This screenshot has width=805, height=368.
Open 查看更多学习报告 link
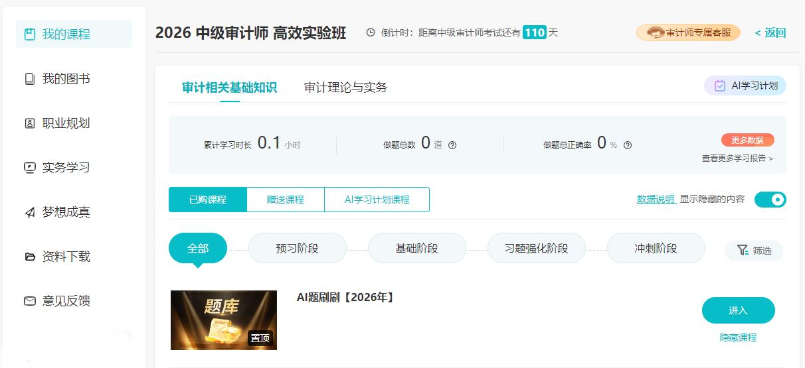(x=737, y=158)
